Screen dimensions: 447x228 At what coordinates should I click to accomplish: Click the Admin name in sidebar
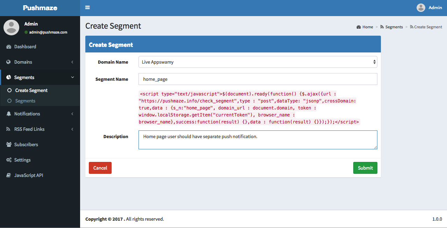coord(31,24)
